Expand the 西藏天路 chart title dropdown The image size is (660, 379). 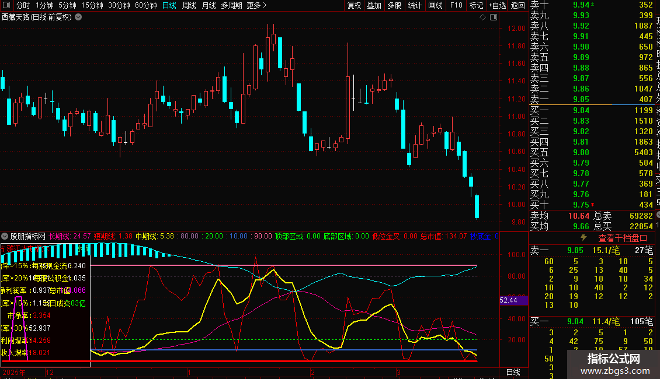(x=79, y=17)
